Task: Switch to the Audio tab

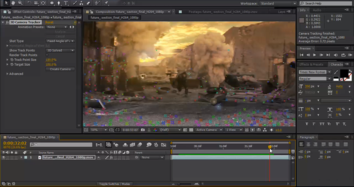Action: coord(317,10)
